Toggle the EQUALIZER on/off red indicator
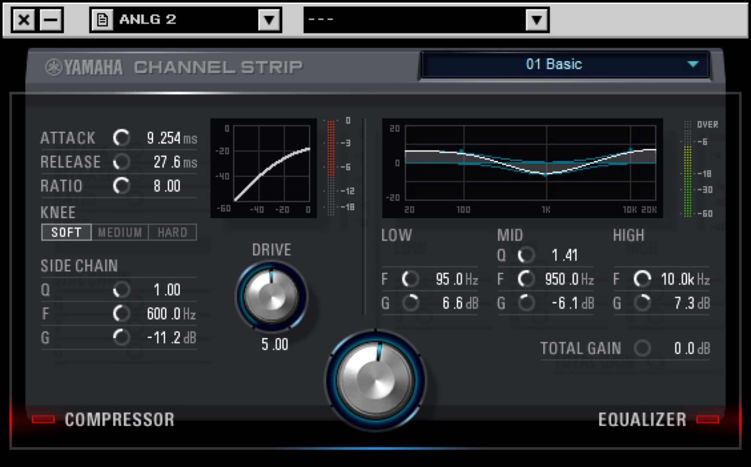 [707, 419]
